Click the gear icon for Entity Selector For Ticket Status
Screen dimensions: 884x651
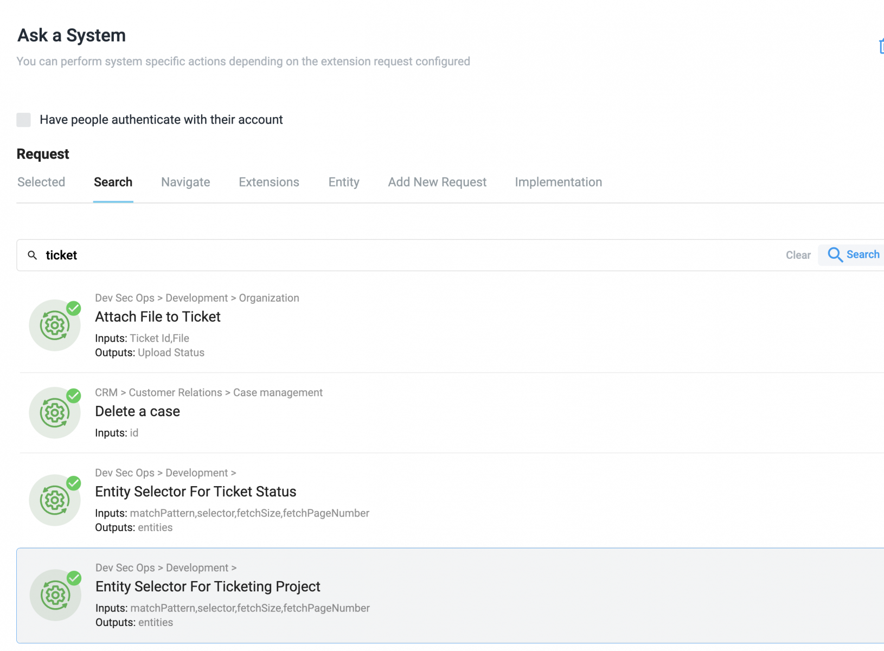pyautogui.click(x=55, y=500)
